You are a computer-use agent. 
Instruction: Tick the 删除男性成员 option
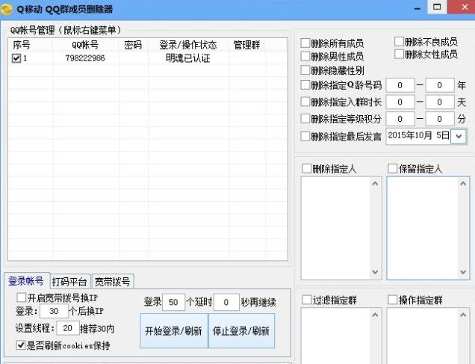point(305,56)
